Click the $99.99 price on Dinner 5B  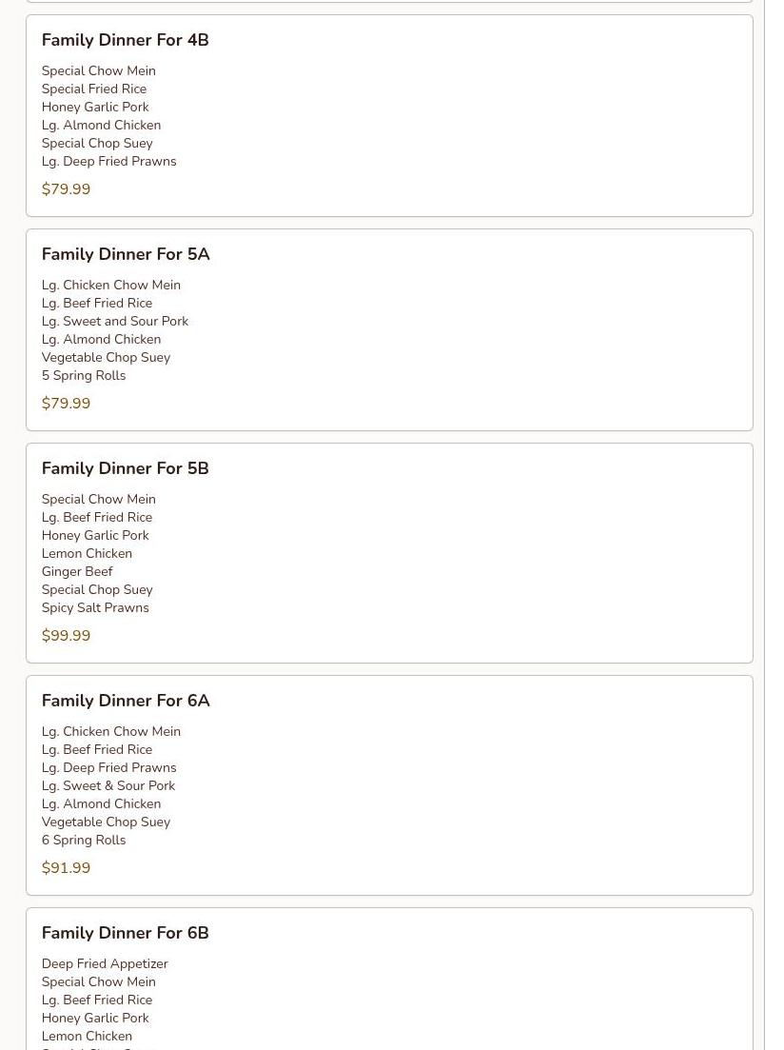pyautogui.click(x=66, y=636)
